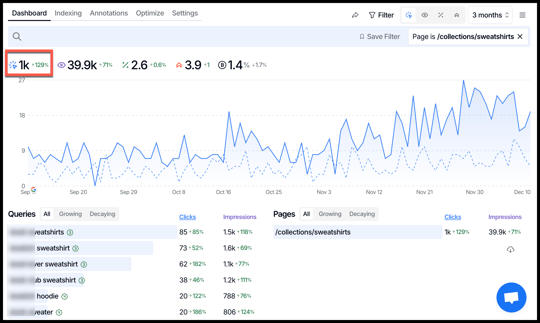Image resolution: width=540 pixels, height=323 pixels.
Task: Toggle the CTR percent chart button
Action: click(x=441, y=15)
